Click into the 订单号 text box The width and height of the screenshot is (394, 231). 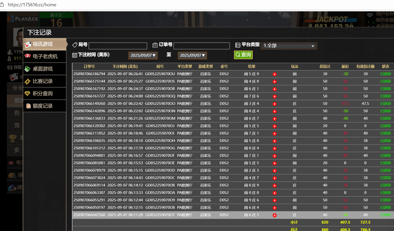tap(201, 46)
